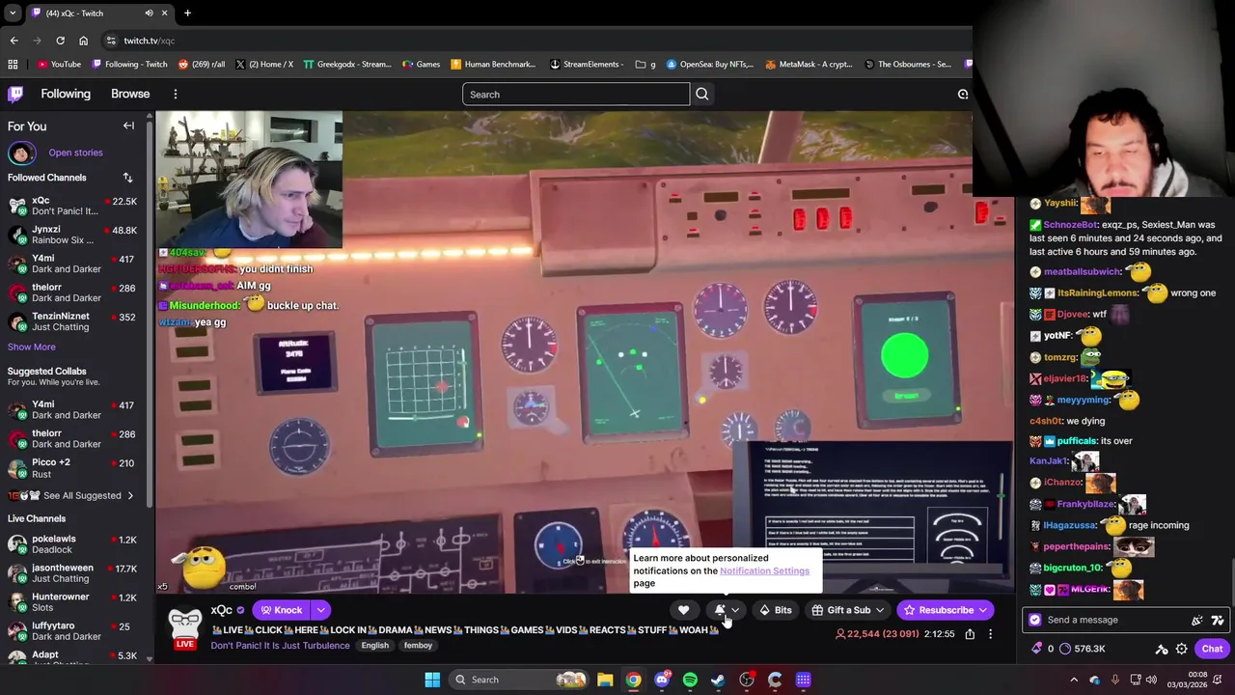Toggle taskbar microphone icon
This screenshot has width=1235, height=695.
(x=1114, y=680)
